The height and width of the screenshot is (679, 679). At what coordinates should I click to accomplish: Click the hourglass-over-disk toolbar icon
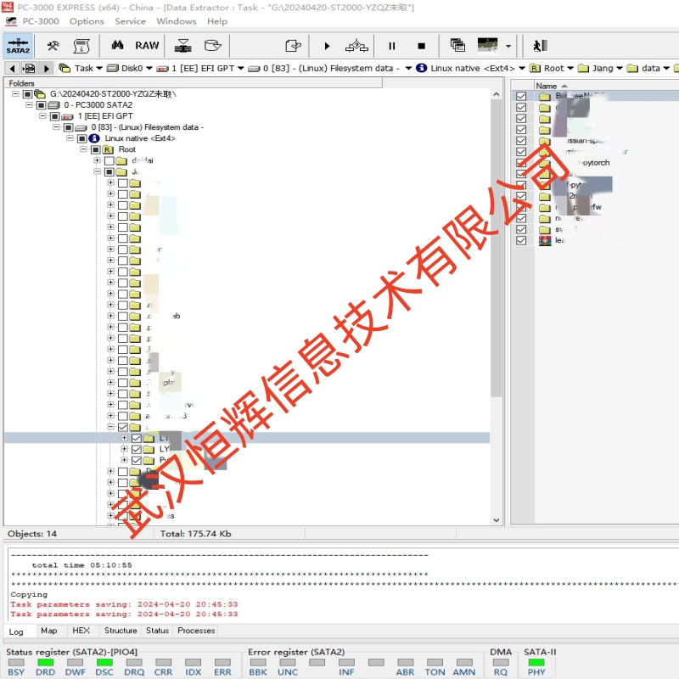tap(183, 46)
